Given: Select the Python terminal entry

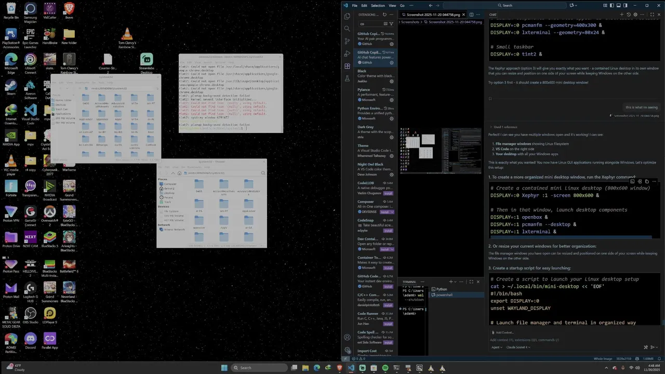Looking at the screenshot, I should tap(457, 289).
